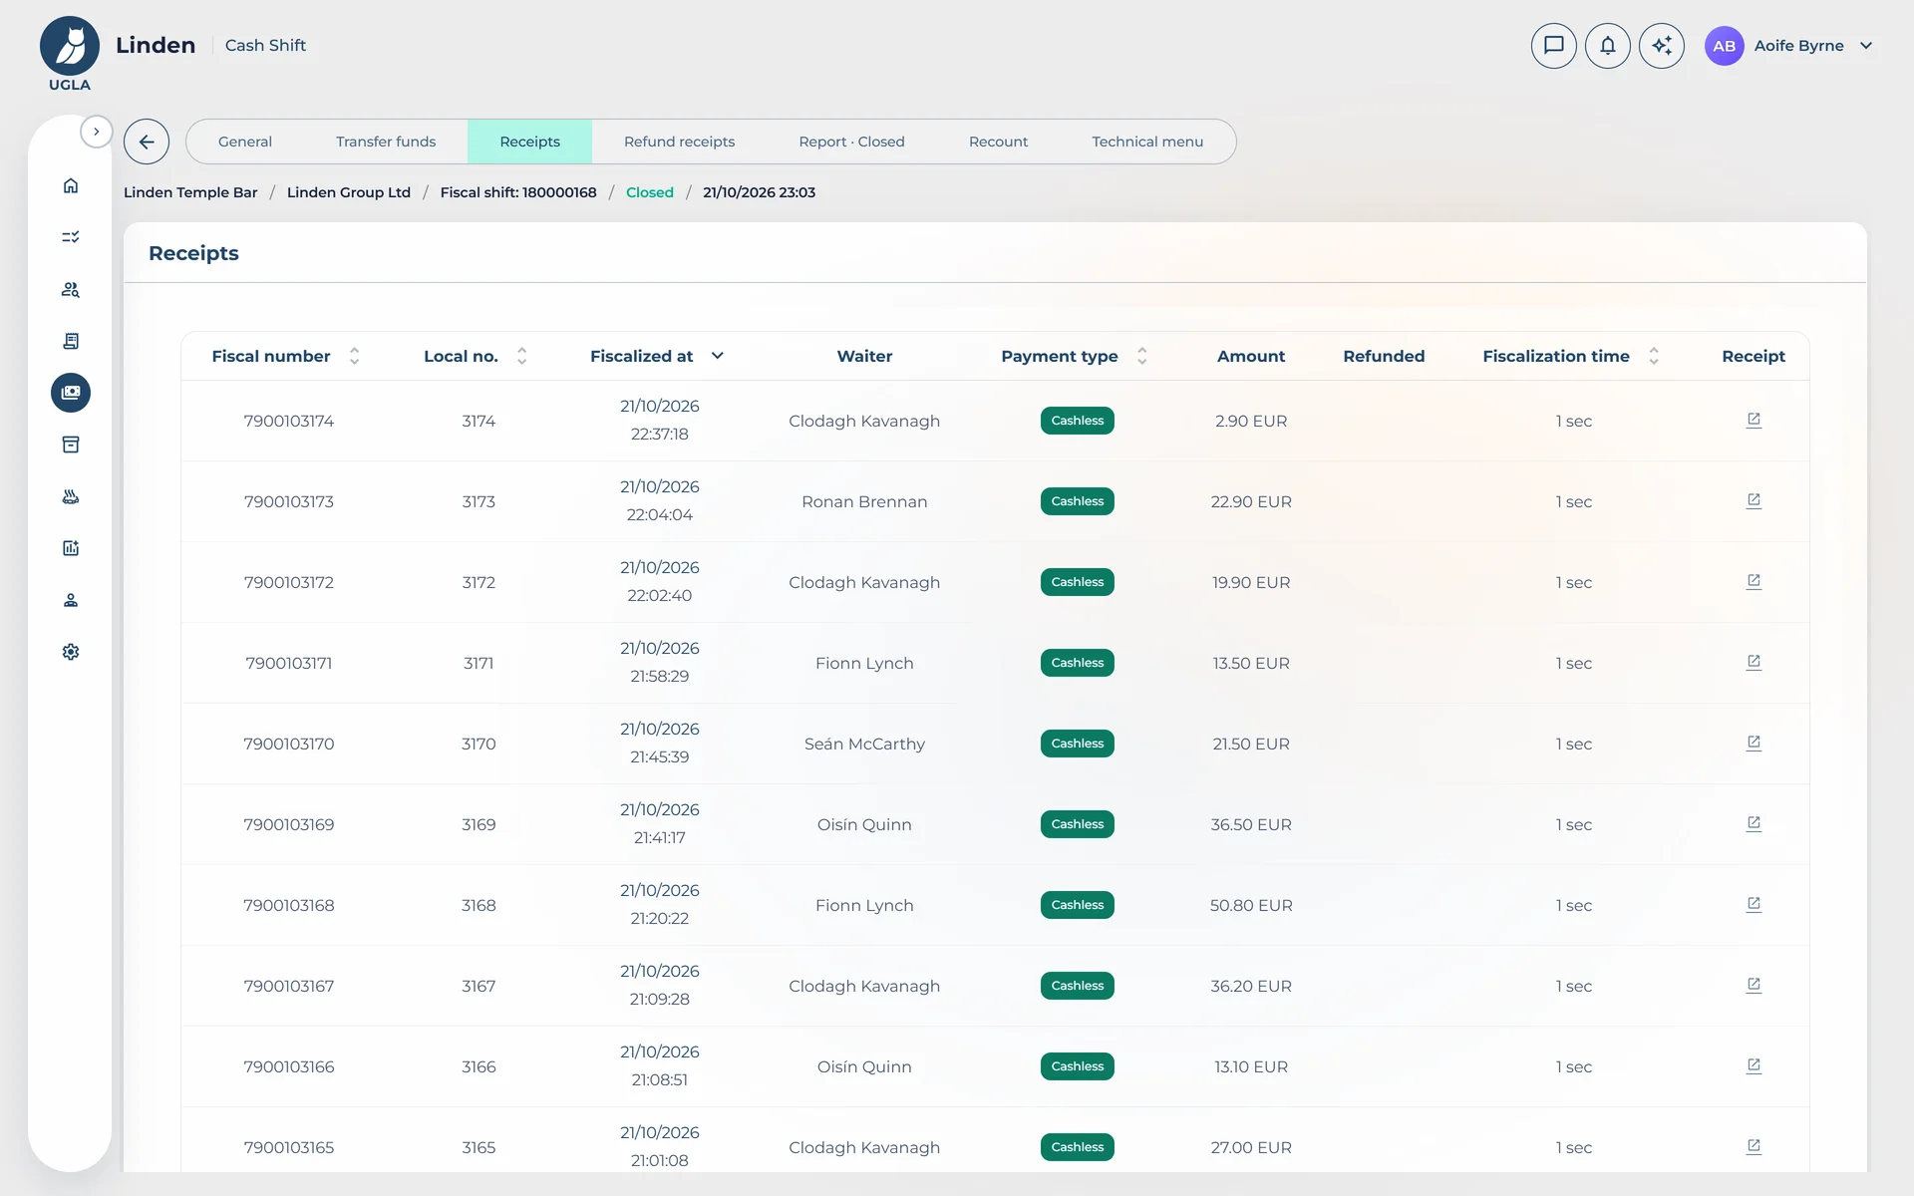Click Cashless badge for receipt 7900103170
Image resolution: width=1914 pixels, height=1196 pixels.
pos(1077,744)
